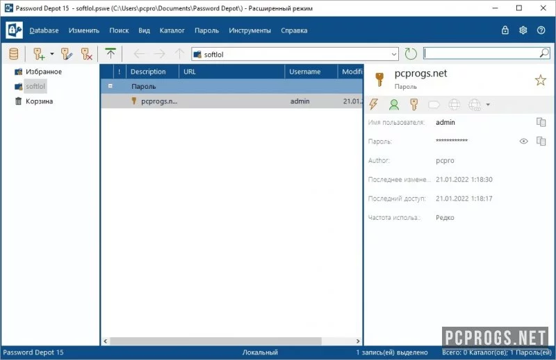This screenshot has width=556, height=360.
Task: Open the dropdown arrow beside add password icon
Action: 52,54
